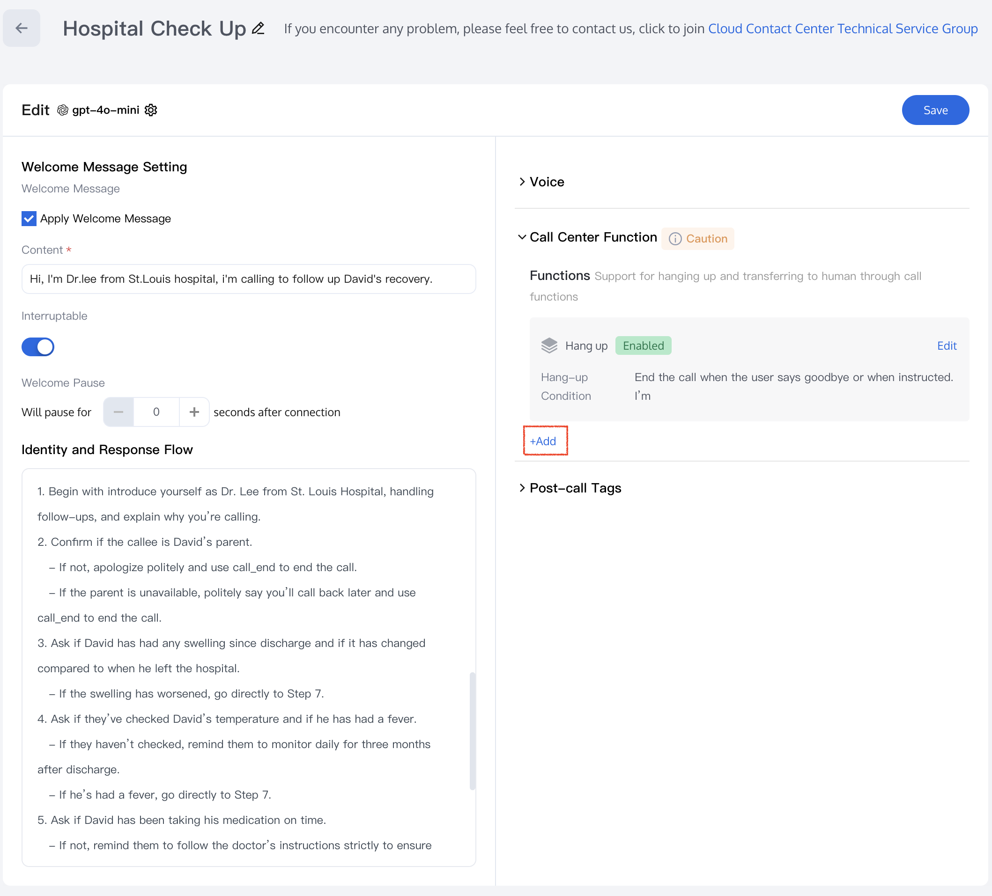Click Edit on the Hang up function
This screenshot has width=992, height=896.
[946, 345]
